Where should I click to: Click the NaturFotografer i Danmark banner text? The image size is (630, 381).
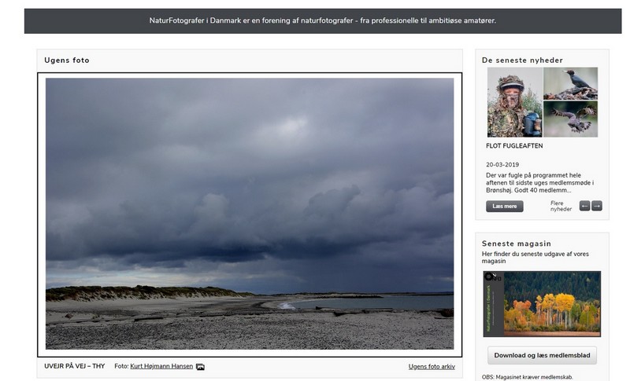pos(323,20)
